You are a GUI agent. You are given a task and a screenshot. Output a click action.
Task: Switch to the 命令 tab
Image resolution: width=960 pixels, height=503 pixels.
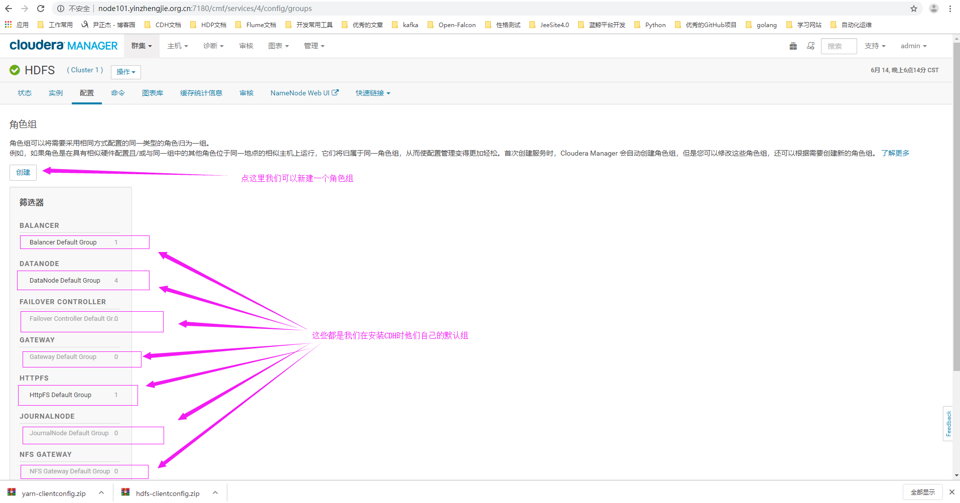118,93
